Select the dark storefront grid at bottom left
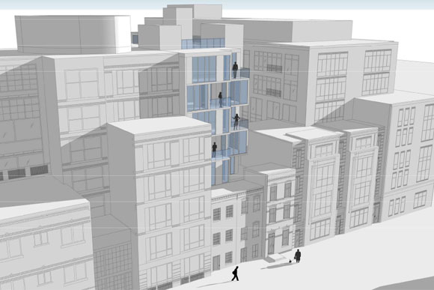434x290 pixels. [113, 267]
